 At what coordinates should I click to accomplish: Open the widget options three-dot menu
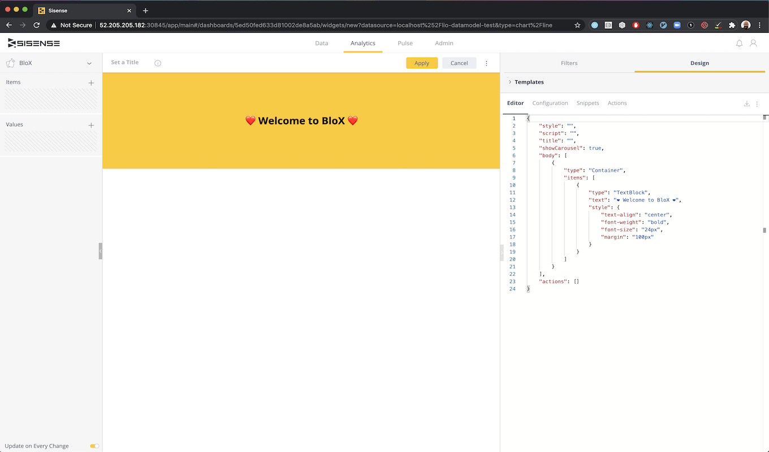pyautogui.click(x=486, y=63)
